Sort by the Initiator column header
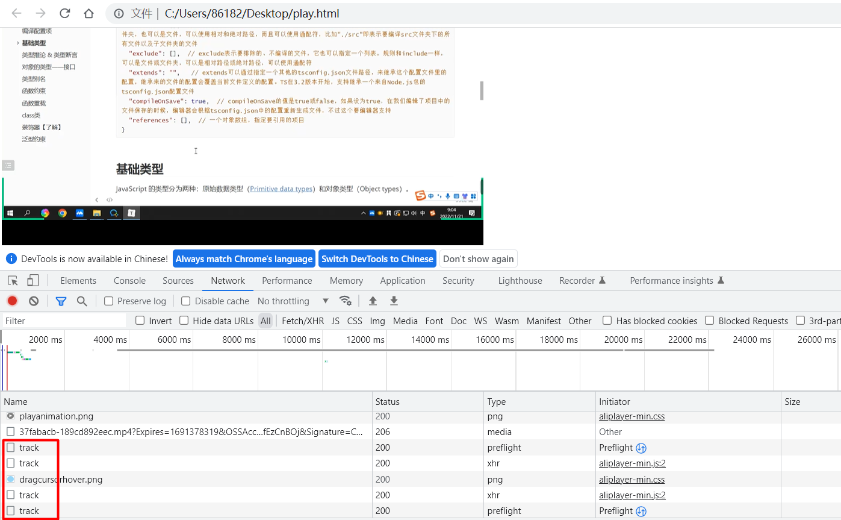The width and height of the screenshot is (841, 520). point(689,401)
